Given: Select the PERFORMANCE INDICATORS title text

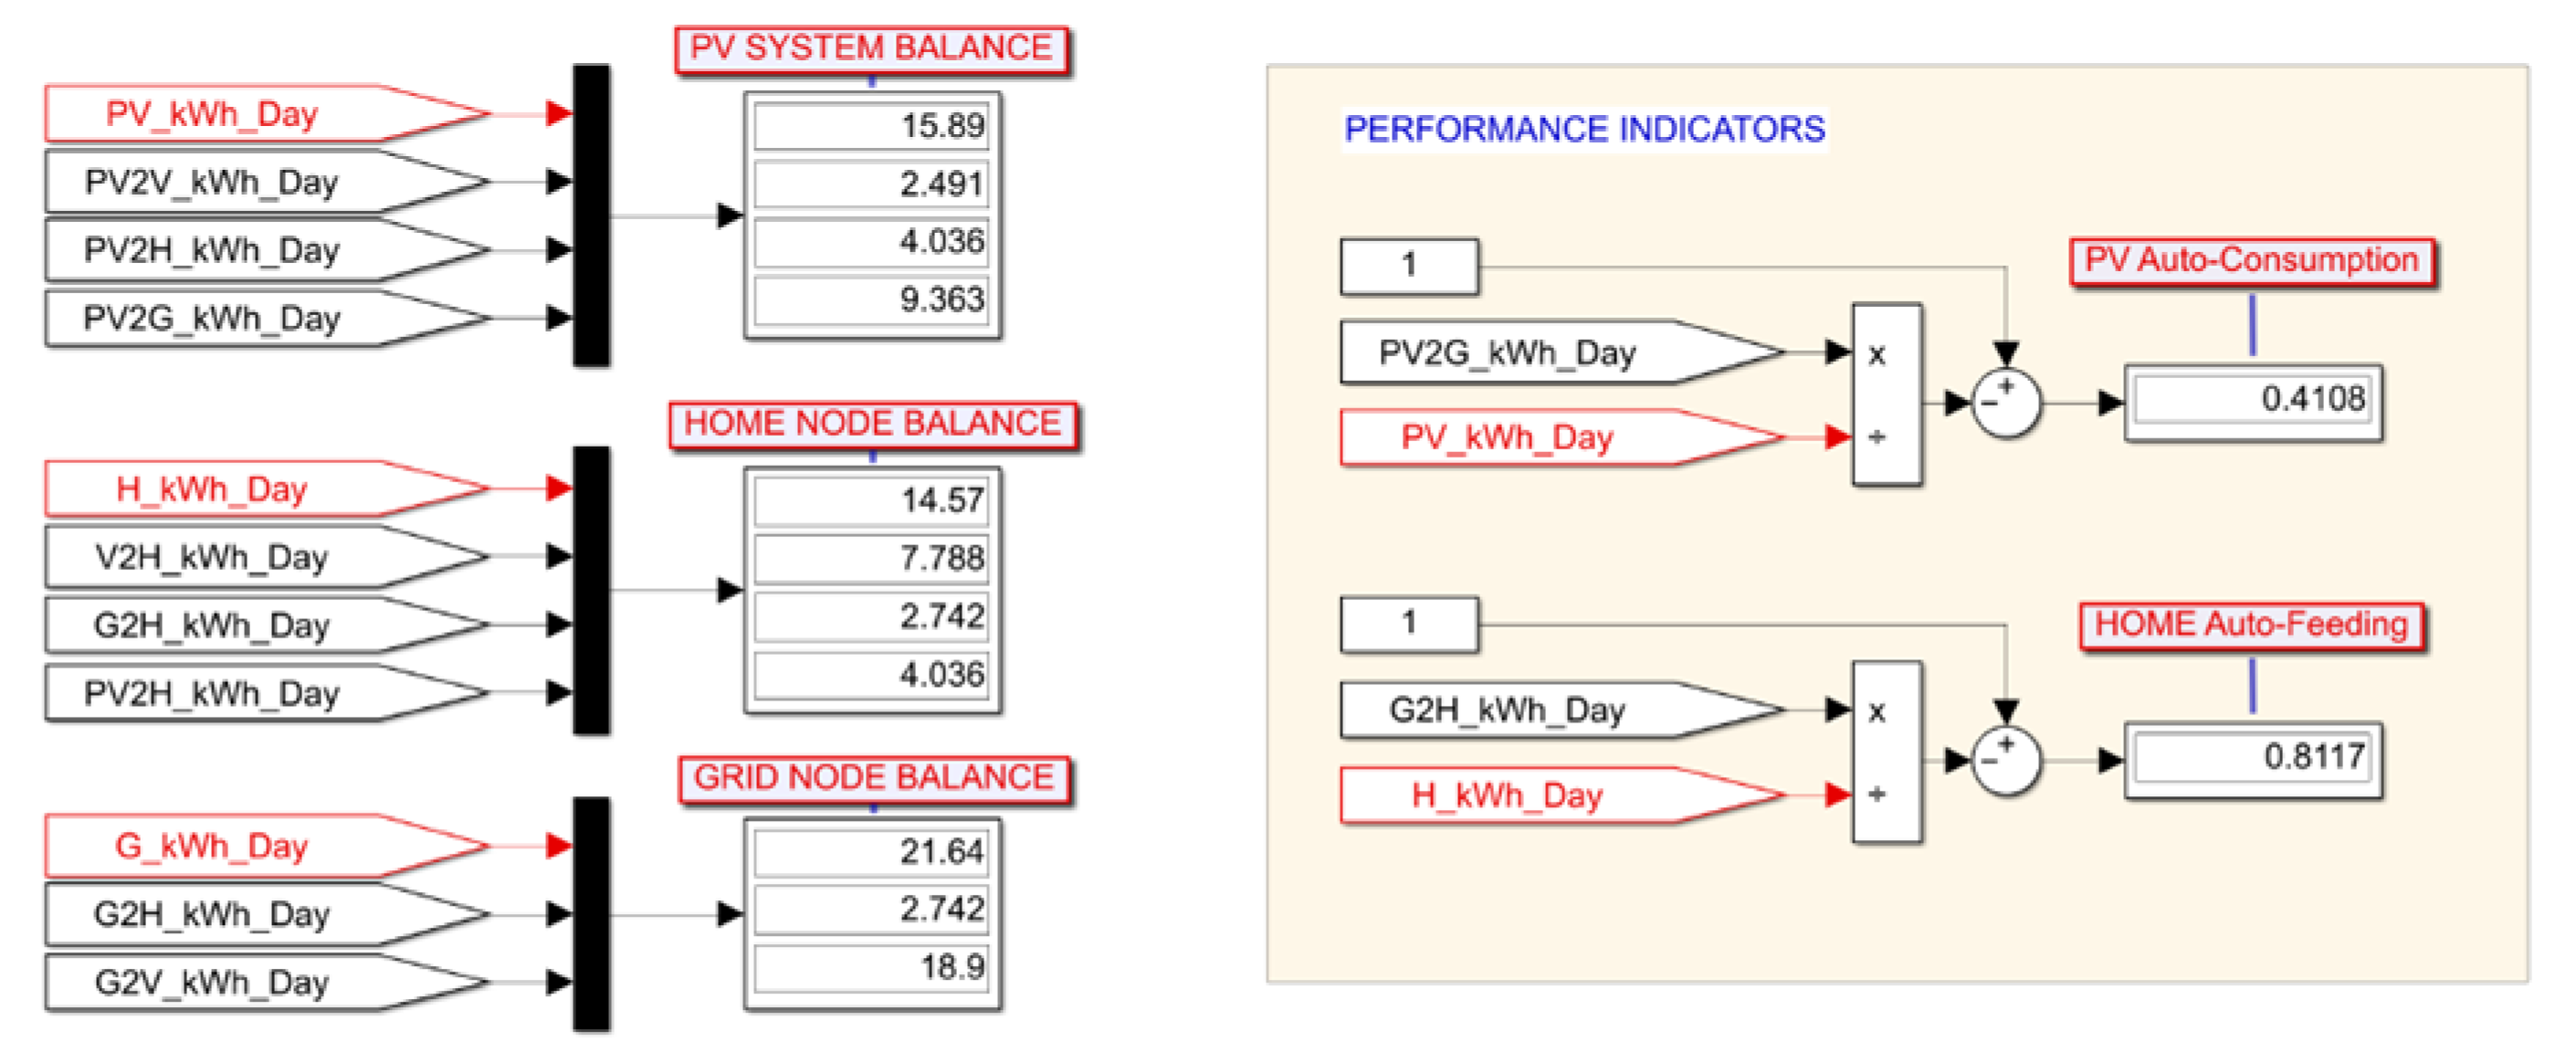Looking at the screenshot, I should (x=1584, y=129).
